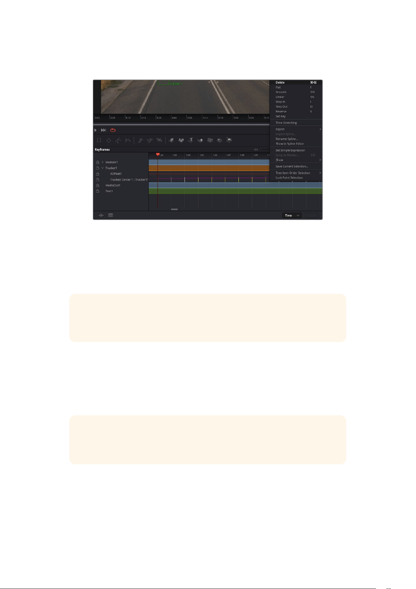The image size is (416, 589).
Task: Select Reverse menu entry
Action: tap(296, 112)
